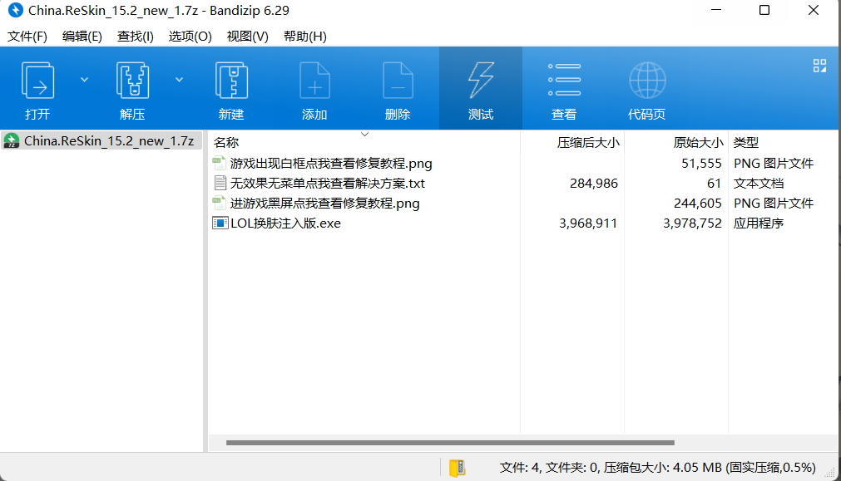Select file LOL换肤注入版.exe
The width and height of the screenshot is (841, 481).
[x=285, y=223]
